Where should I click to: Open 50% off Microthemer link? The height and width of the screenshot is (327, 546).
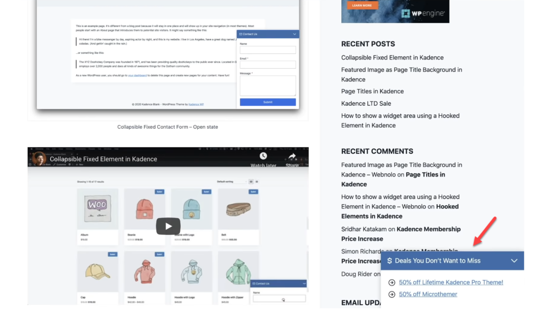[428, 294]
